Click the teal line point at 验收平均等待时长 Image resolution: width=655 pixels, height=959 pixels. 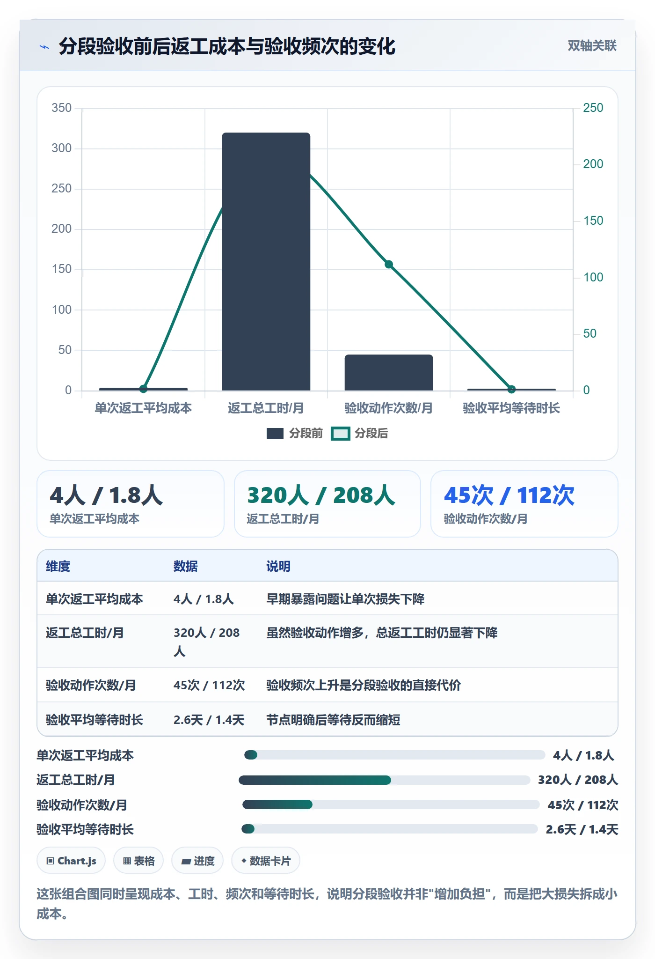511,389
